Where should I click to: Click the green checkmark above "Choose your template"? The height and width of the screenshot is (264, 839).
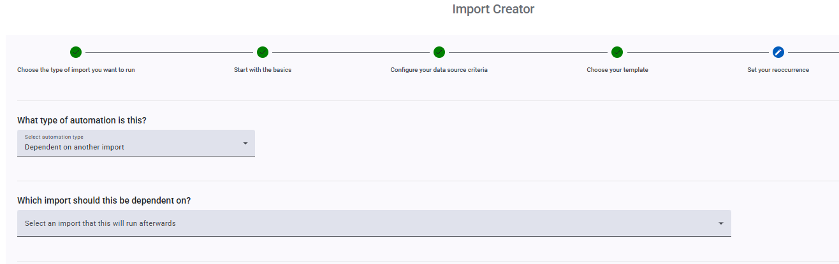coord(617,52)
